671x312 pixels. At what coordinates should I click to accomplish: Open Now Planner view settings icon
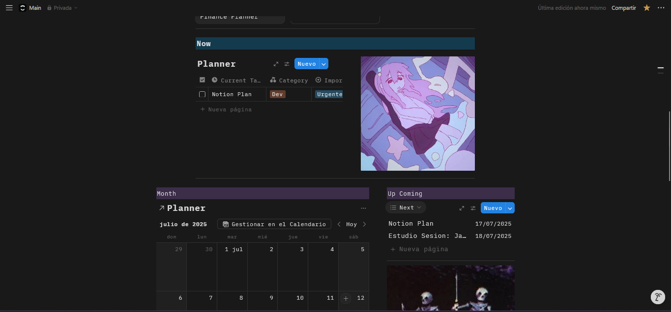pos(287,64)
